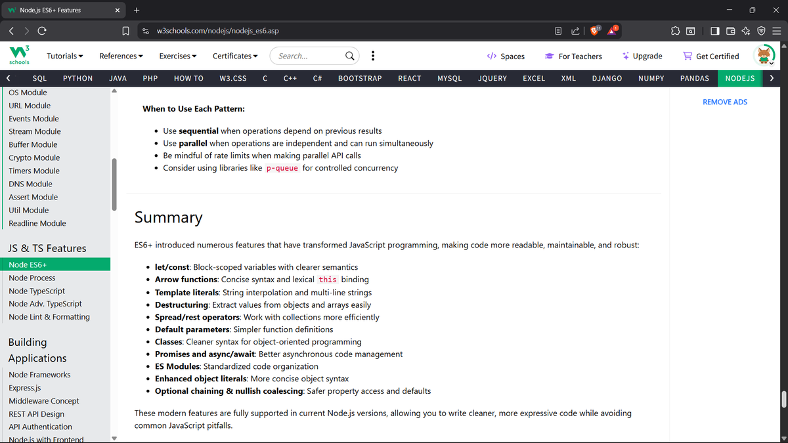788x443 pixels.
Task: Click the W3Schools logo
Action: 19,56
